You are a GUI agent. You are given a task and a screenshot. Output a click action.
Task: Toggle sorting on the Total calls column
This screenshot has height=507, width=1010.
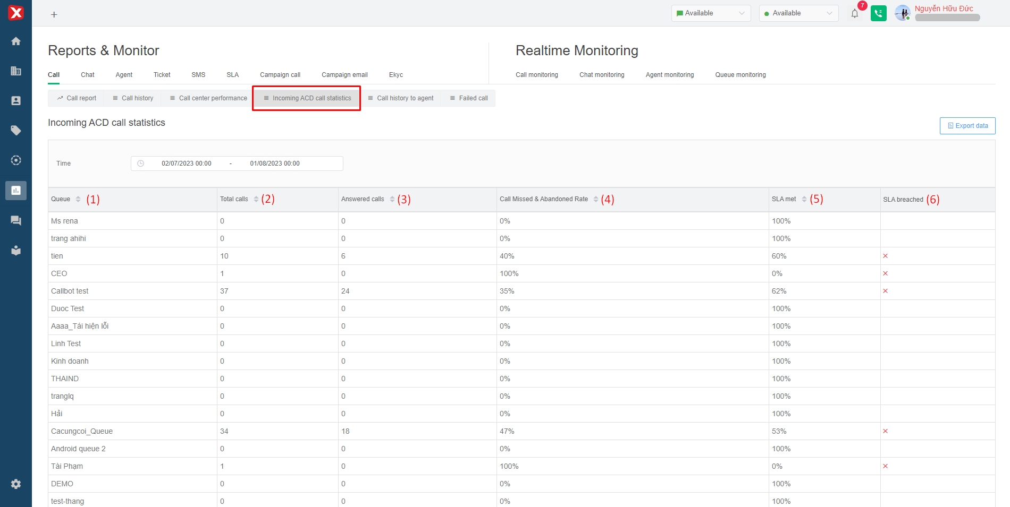[256, 199]
